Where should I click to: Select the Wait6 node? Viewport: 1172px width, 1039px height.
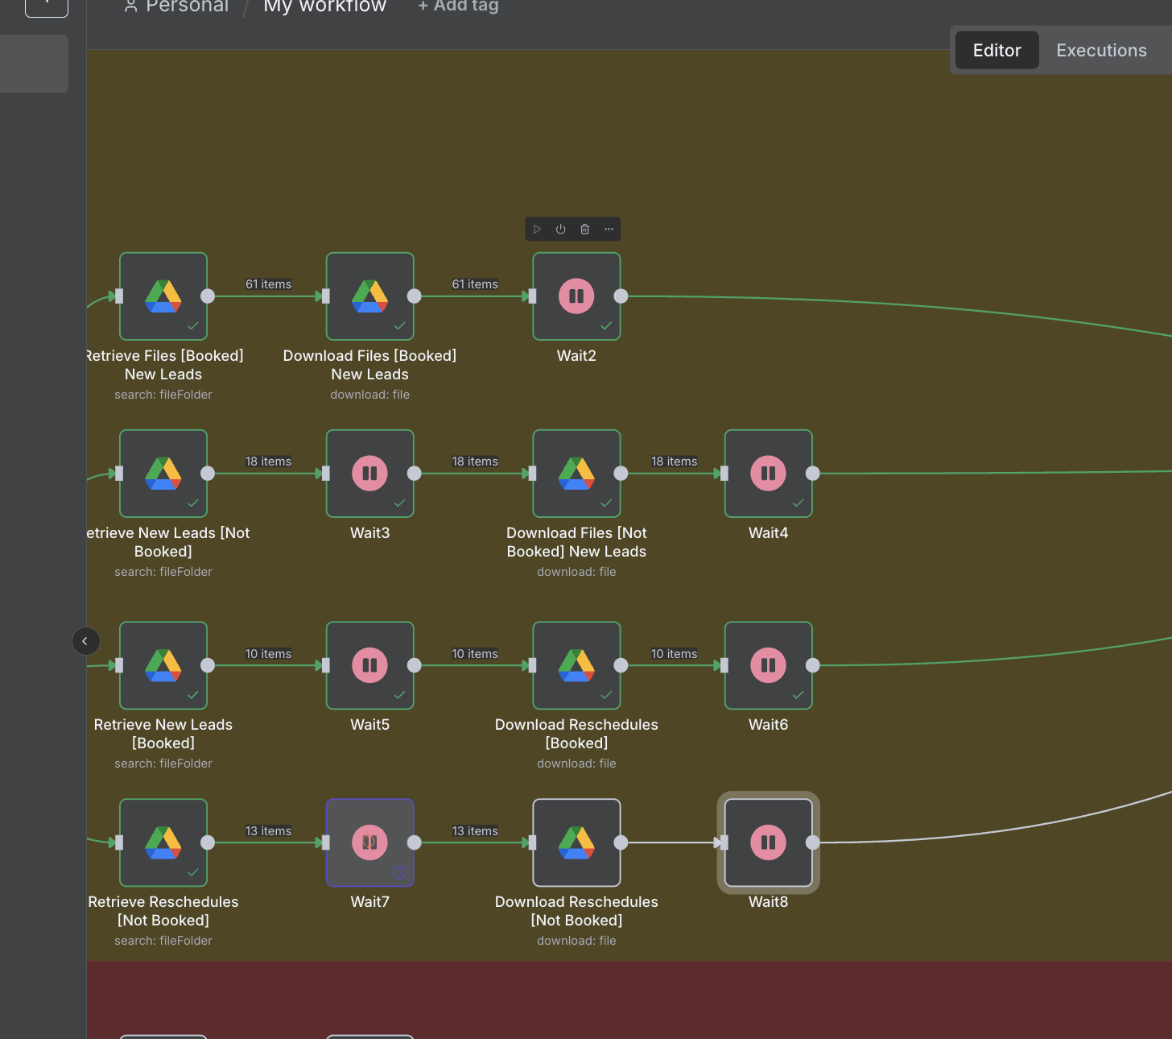(x=769, y=665)
